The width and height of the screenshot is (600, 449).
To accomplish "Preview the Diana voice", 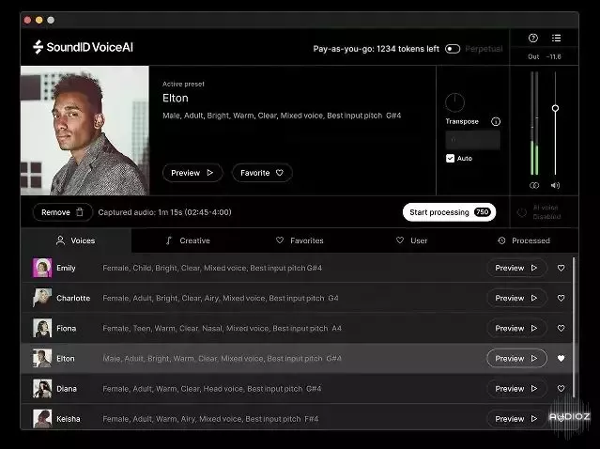I will pos(516,389).
